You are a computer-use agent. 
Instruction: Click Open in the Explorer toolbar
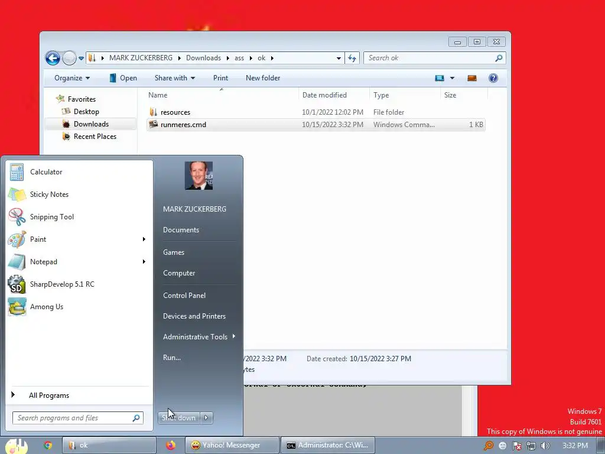[x=123, y=78]
